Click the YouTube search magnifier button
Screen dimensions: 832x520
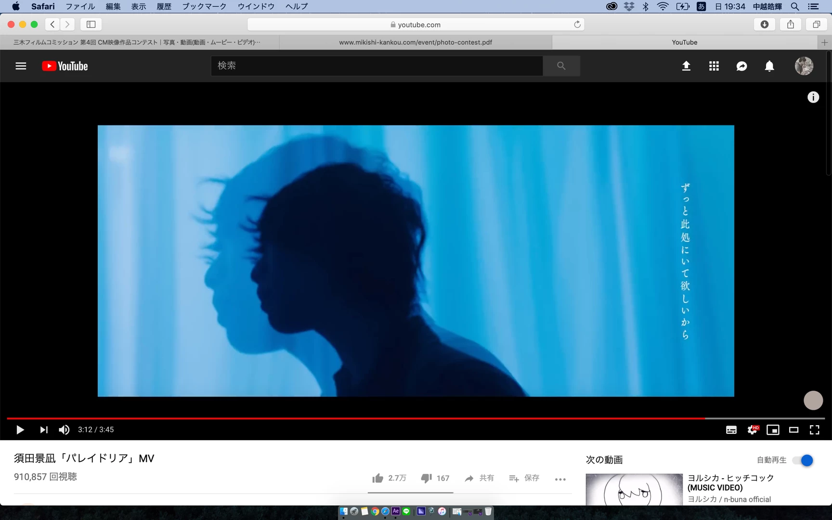[561, 65]
